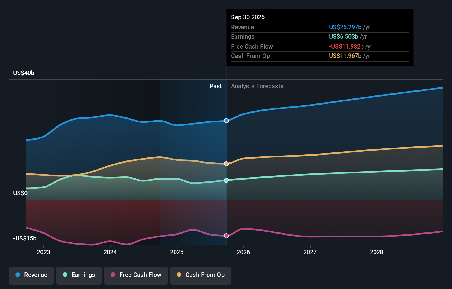Click the teal Earnings legend dot

[65, 275]
